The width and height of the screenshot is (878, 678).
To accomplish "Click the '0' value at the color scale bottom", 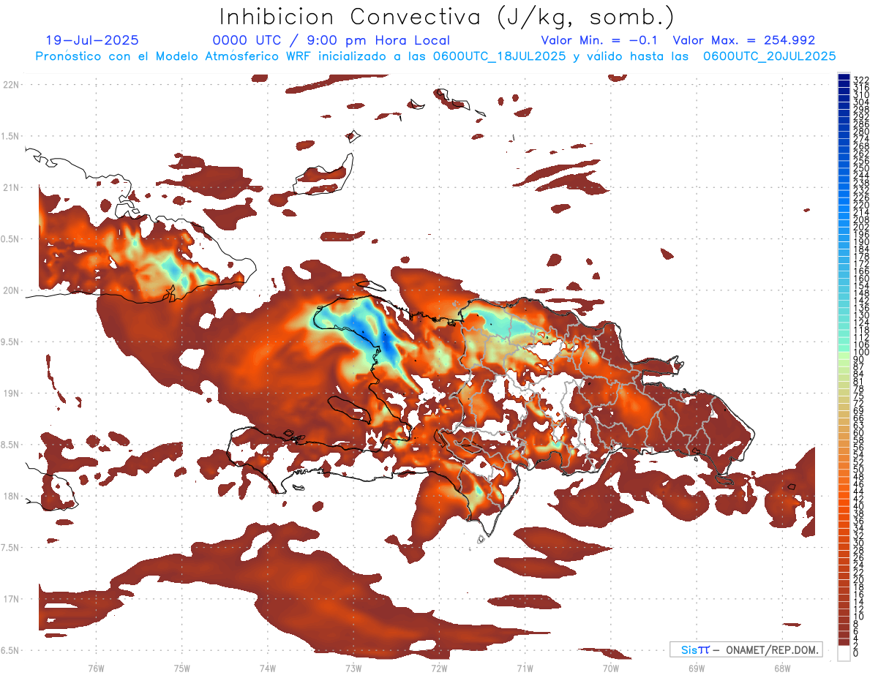I will click(856, 654).
